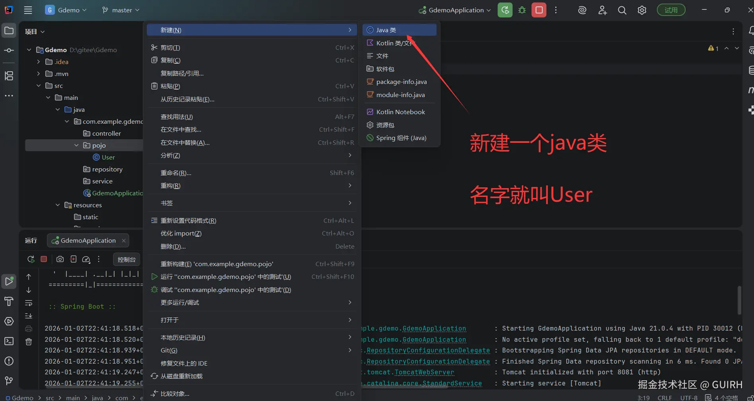This screenshot has width=754, height=401.
Task: Select 删除(D)... in the context menu
Action: 252,247
